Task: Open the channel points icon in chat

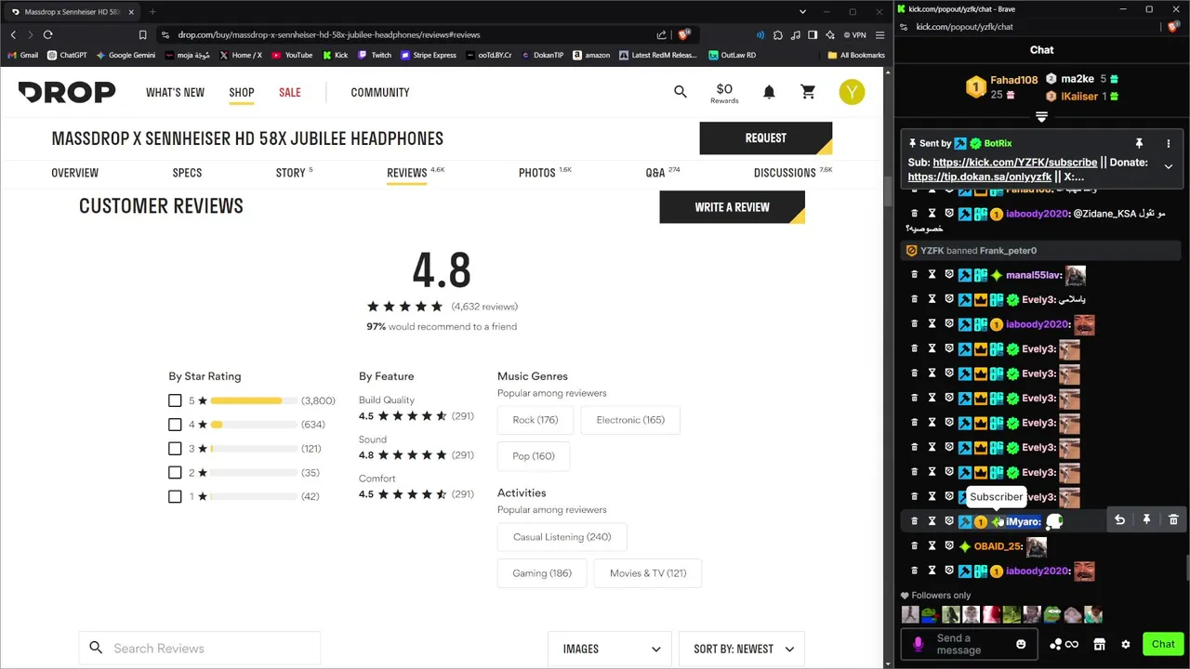Action: (x=1064, y=644)
